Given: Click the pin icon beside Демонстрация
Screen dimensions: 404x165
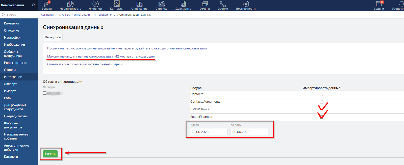Looking at the screenshot, I should click(x=33, y=5).
